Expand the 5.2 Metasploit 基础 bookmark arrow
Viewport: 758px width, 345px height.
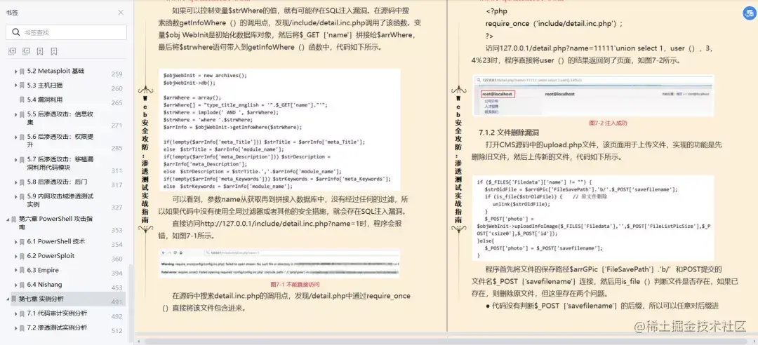click(x=16, y=72)
